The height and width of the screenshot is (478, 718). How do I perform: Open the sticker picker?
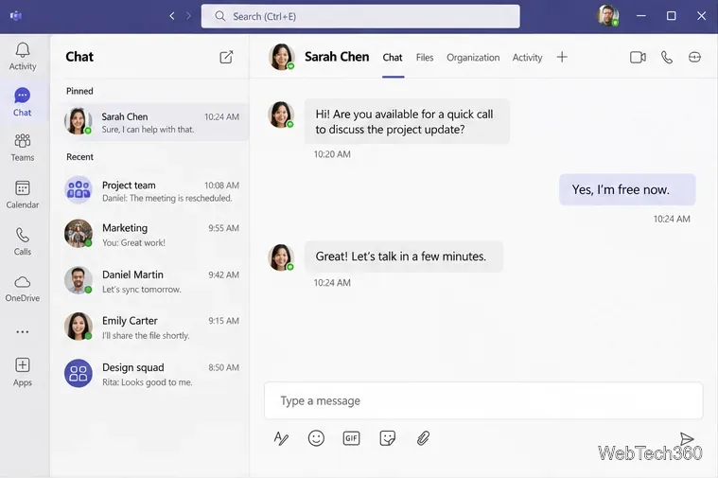tap(388, 438)
